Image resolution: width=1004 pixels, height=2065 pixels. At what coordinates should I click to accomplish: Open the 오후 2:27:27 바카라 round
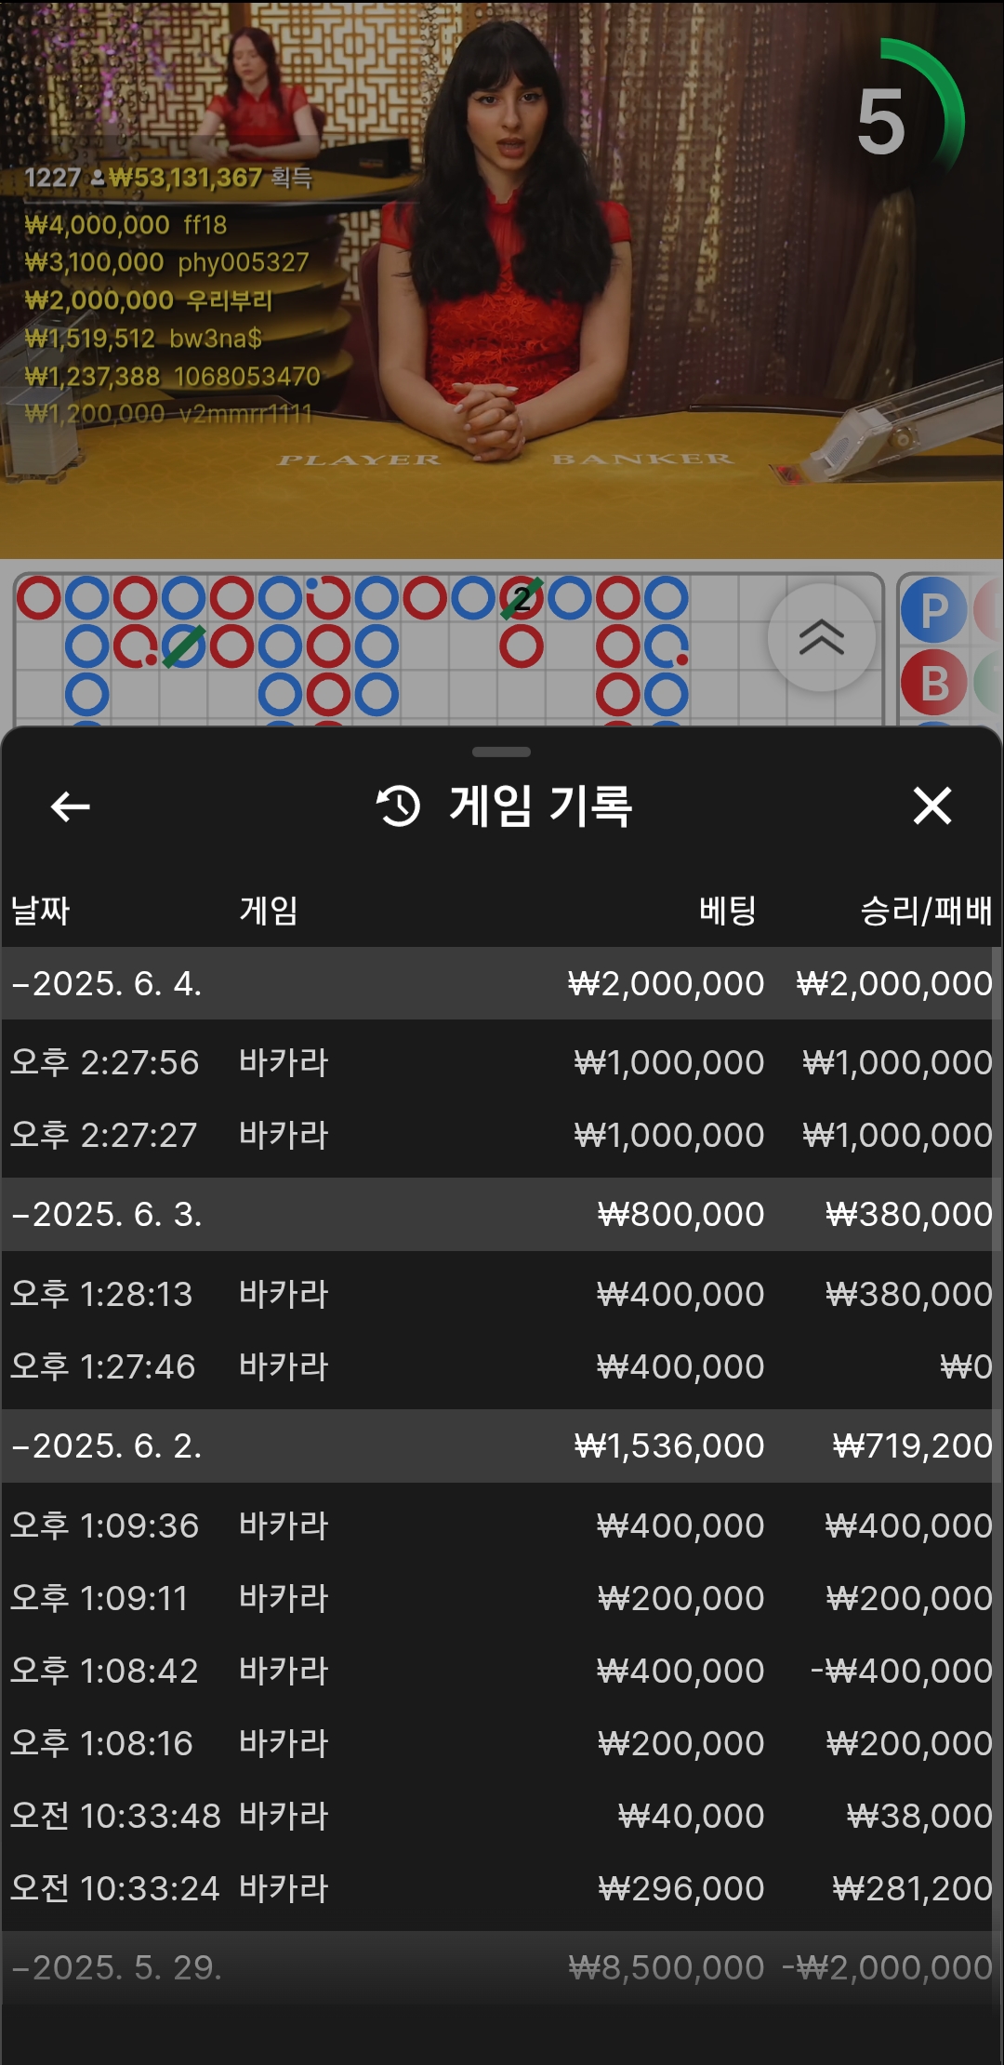502,1135
